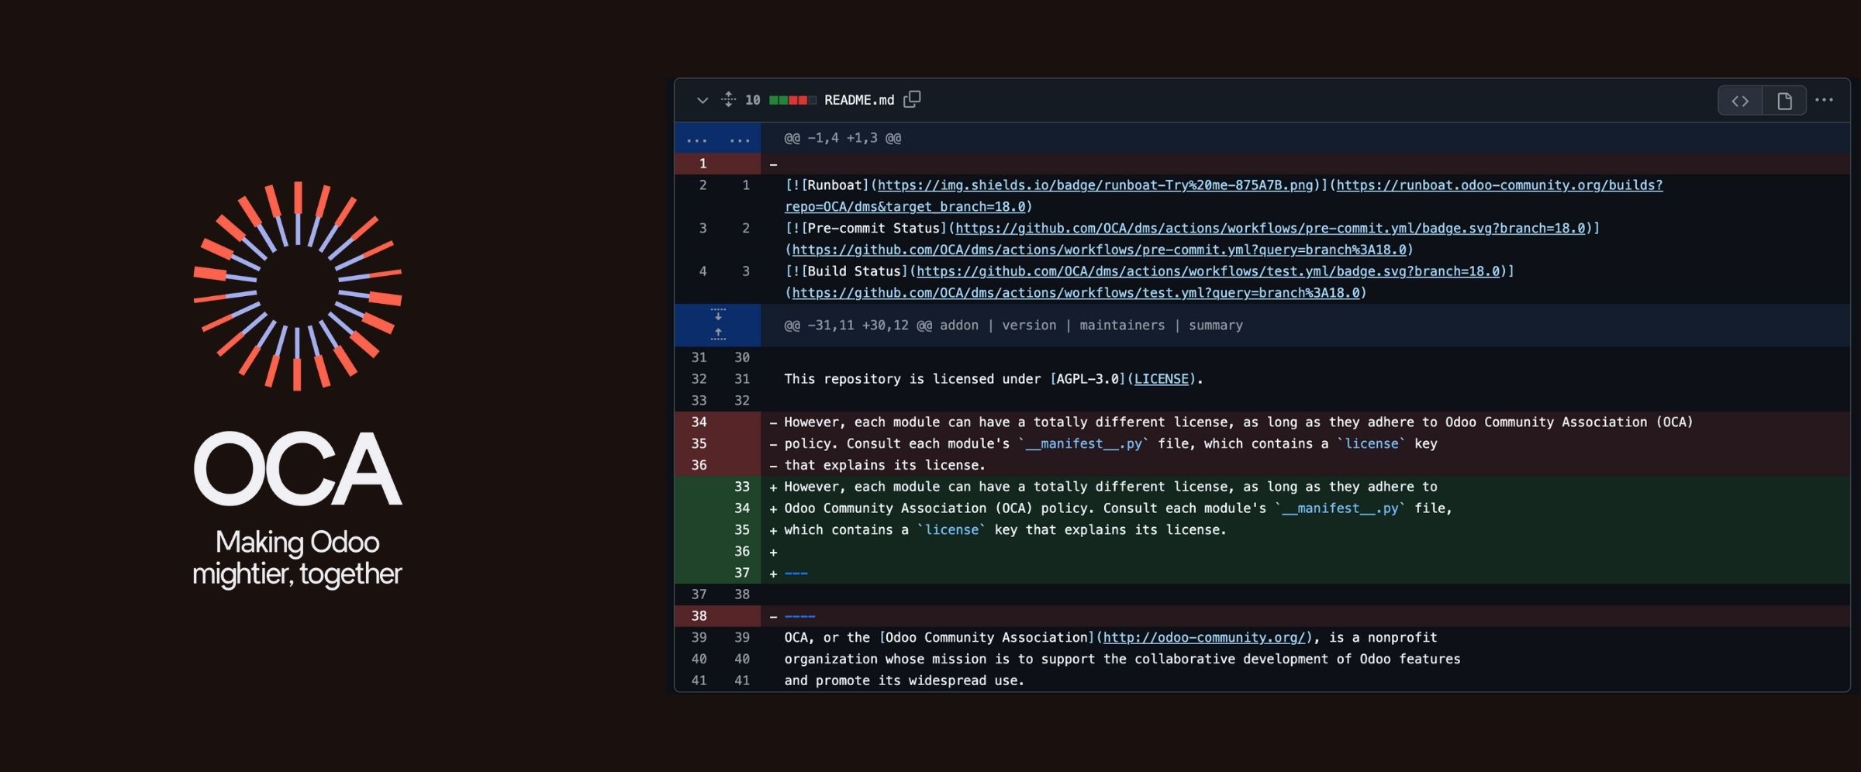Open the test.yml query branch link
The width and height of the screenshot is (1861, 772).
point(1076,293)
